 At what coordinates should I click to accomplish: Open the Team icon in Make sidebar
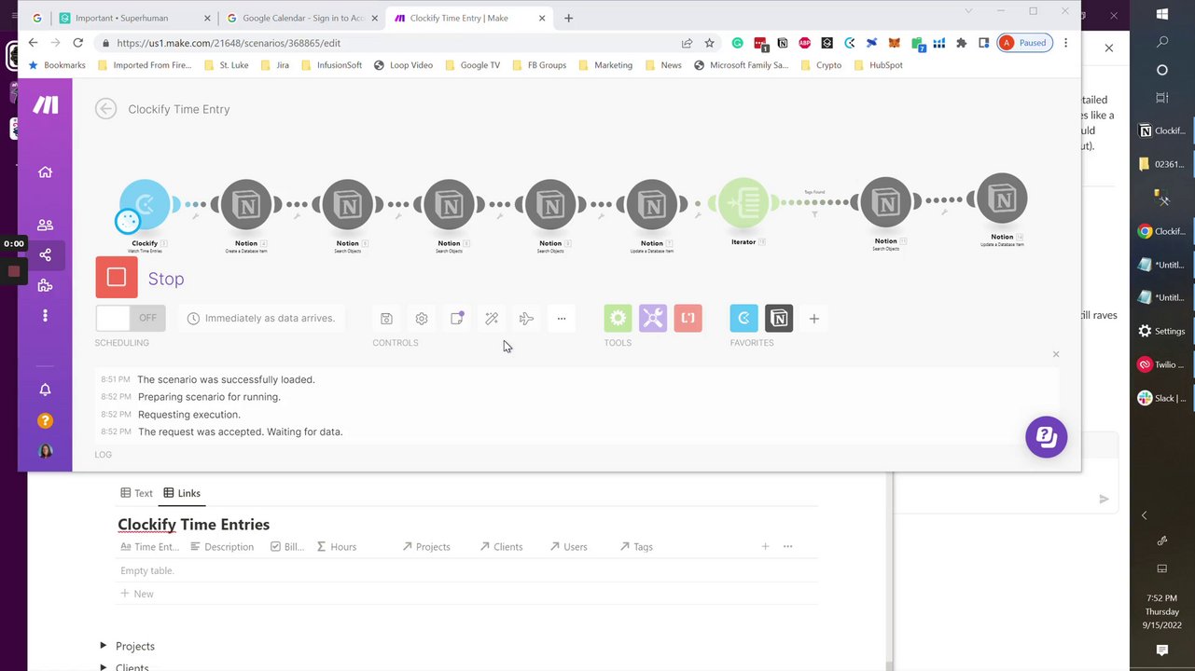[x=45, y=225]
